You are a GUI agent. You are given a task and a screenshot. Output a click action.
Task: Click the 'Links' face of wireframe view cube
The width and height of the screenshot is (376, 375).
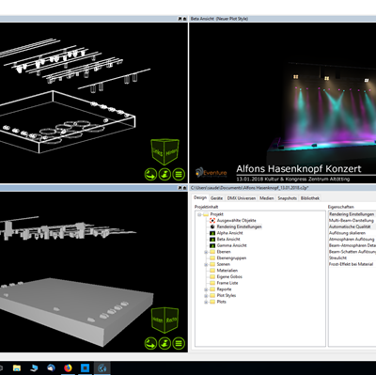point(158,151)
